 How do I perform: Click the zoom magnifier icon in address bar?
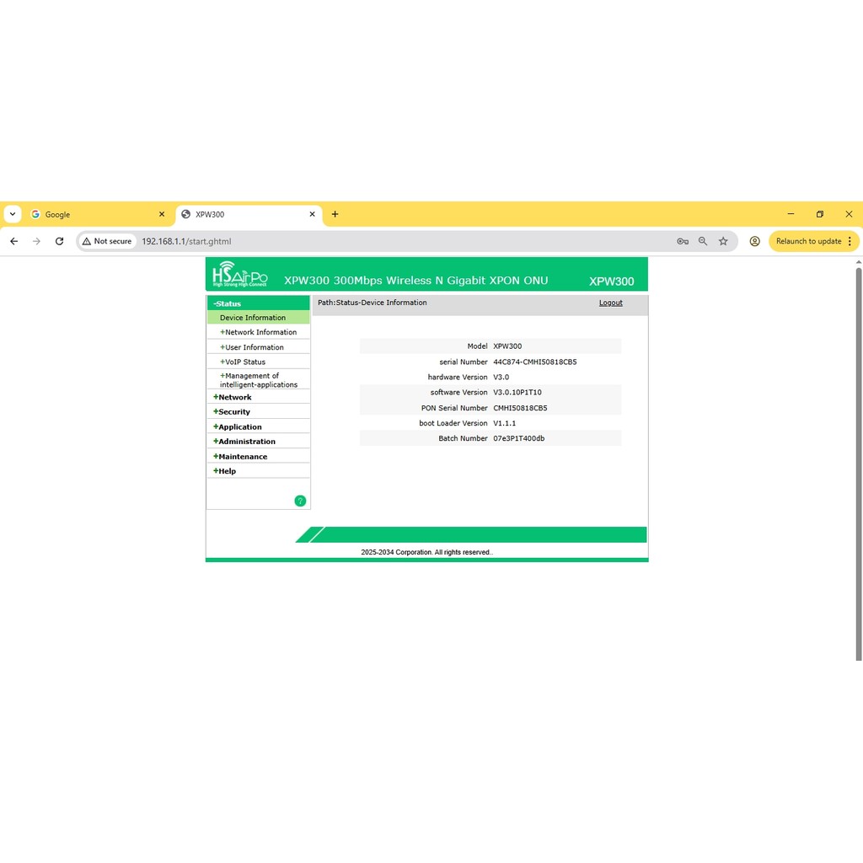(x=703, y=241)
